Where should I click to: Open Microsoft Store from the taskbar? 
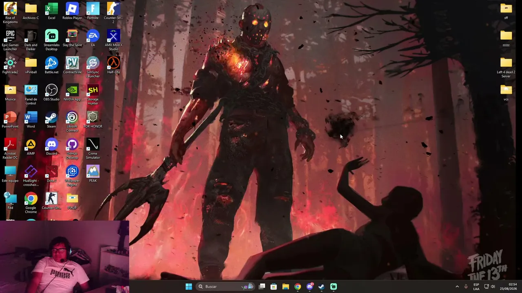[x=274, y=286]
